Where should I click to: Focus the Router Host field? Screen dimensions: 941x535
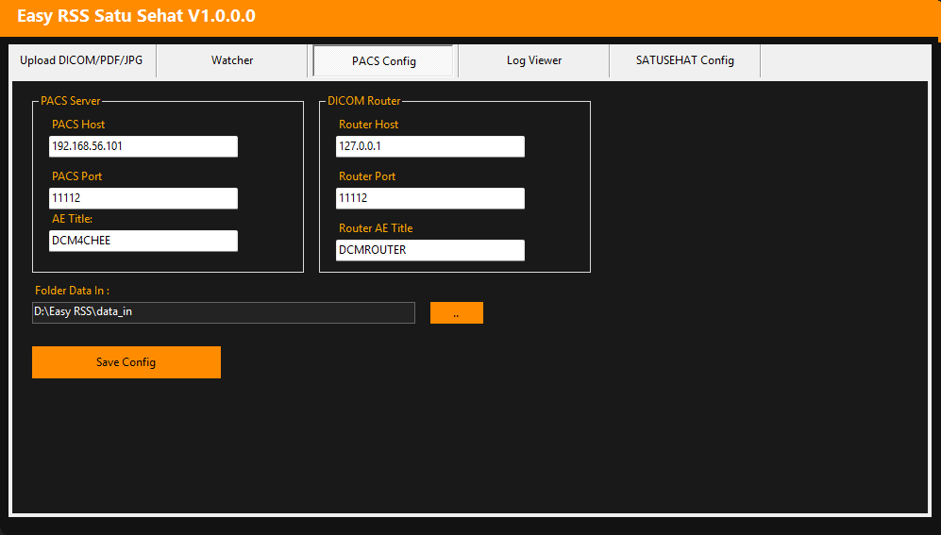430,146
